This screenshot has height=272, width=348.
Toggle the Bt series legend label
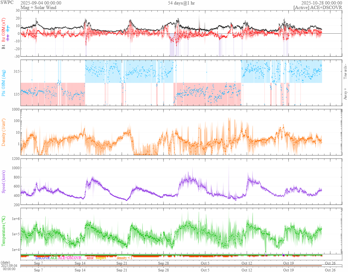(x=3, y=47)
